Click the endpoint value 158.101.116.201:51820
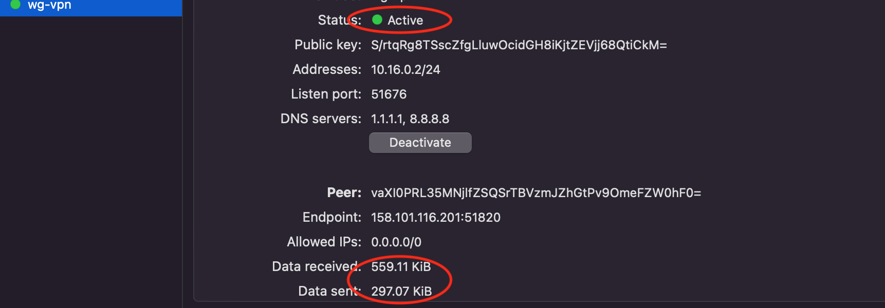Viewport: 885px width, 308px height. [x=435, y=218]
